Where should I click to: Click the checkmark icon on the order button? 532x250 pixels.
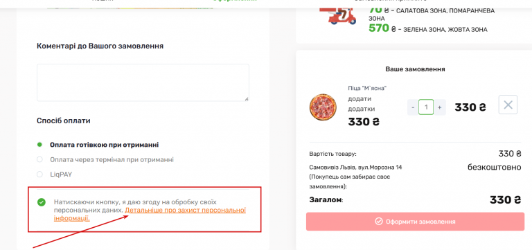(379, 222)
